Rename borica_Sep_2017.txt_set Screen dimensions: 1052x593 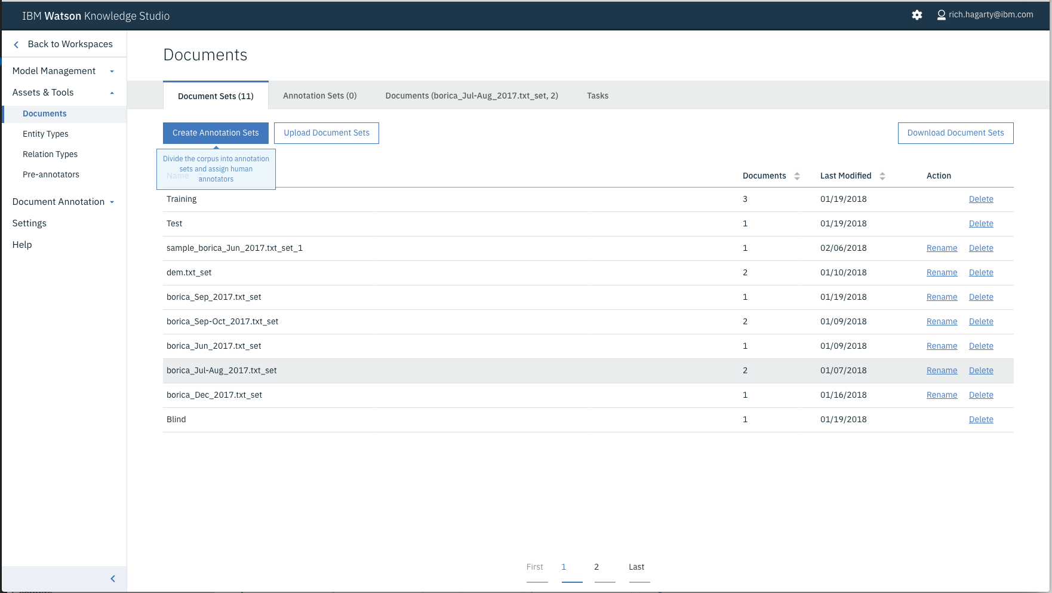942,297
